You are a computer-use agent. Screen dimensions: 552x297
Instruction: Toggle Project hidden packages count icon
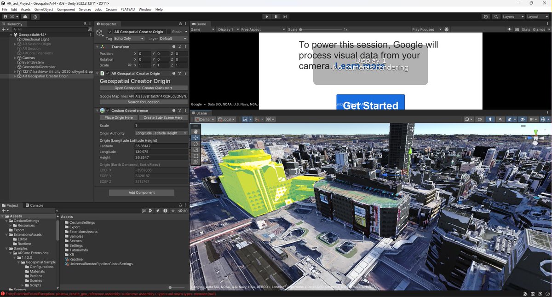(183, 210)
